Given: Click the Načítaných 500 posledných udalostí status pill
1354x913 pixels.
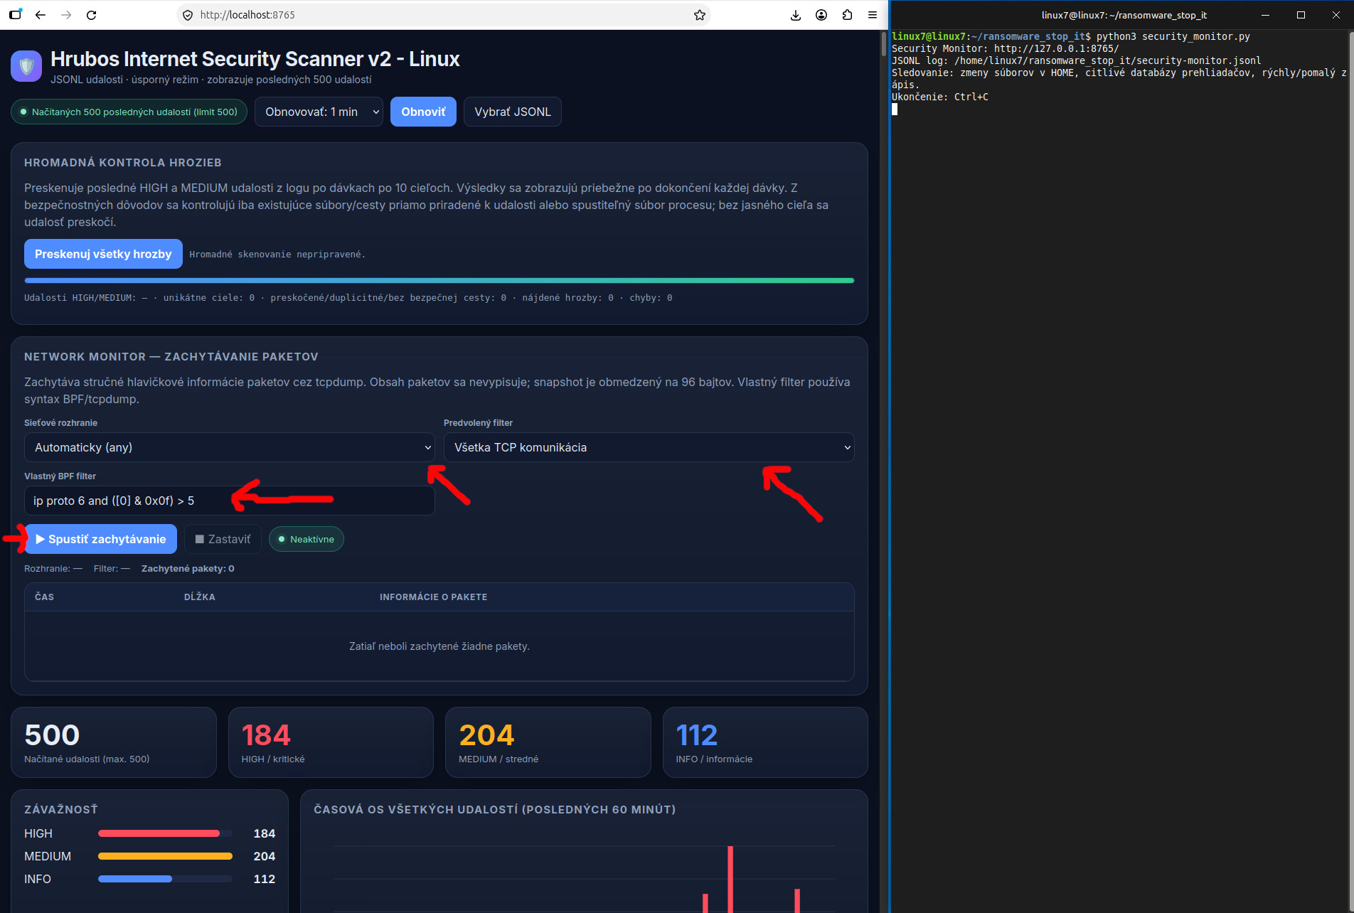Looking at the screenshot, I should click(129, 112).
